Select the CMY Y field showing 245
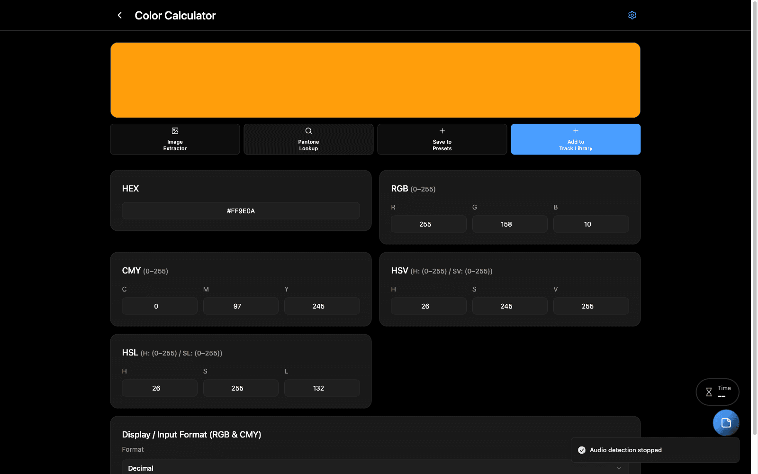This screenshot has height=474, width=758. click(x=322, y=306)
